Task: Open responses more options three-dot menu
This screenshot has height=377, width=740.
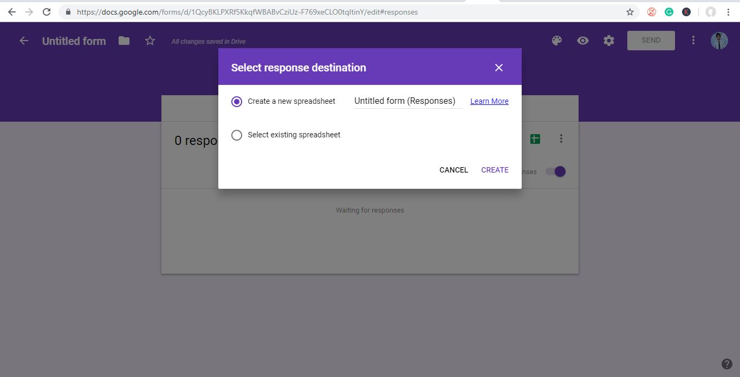Action: pyautogui.click(x=561, y=139)
